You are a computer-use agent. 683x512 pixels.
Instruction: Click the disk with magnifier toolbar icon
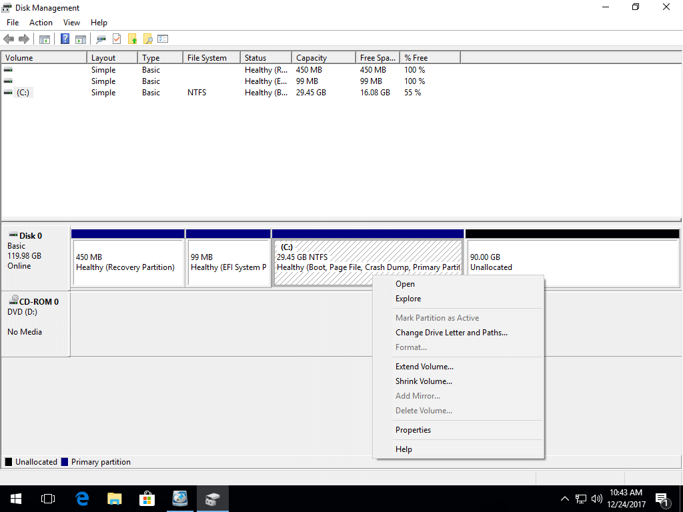101,39
